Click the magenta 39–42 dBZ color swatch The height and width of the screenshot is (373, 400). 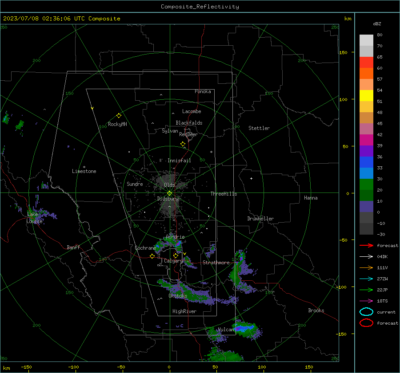pos(366,140)
